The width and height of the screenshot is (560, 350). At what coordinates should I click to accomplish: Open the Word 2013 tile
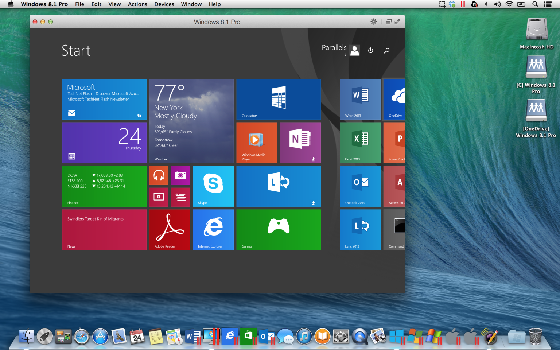coord(360,99)
